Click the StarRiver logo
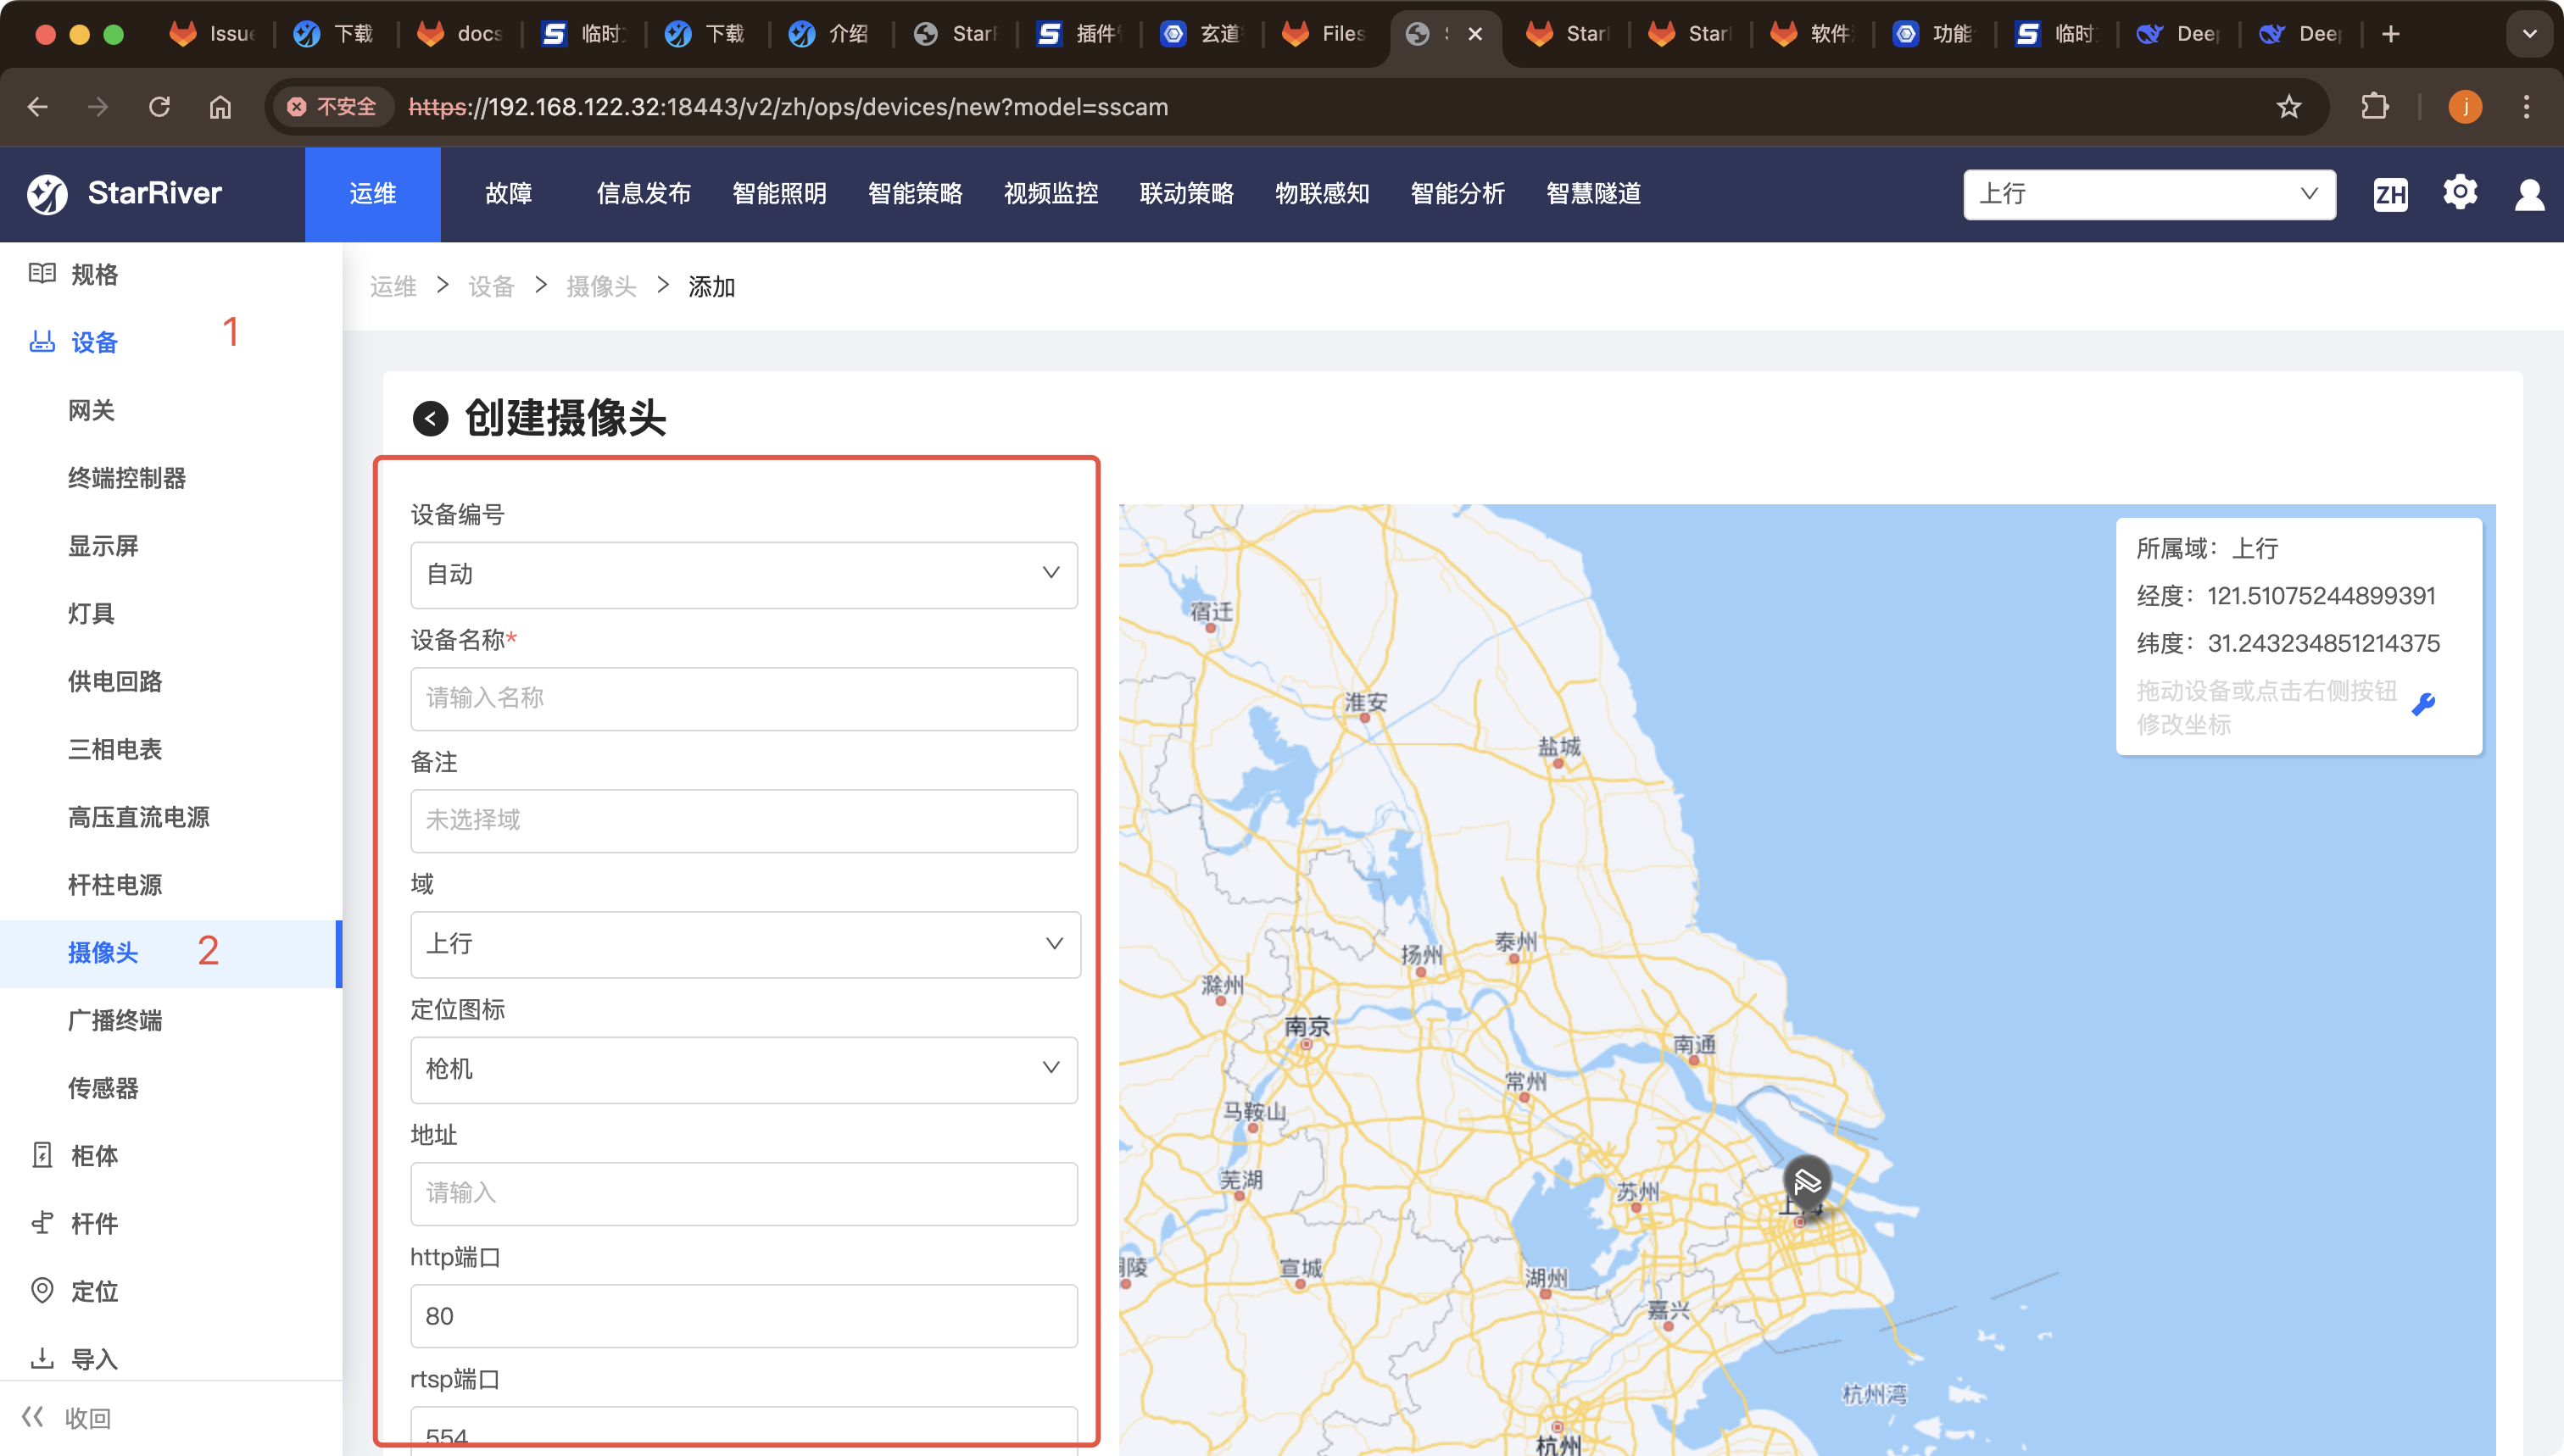This screenshot has width=2564, height=1456. tap(125, 193)
